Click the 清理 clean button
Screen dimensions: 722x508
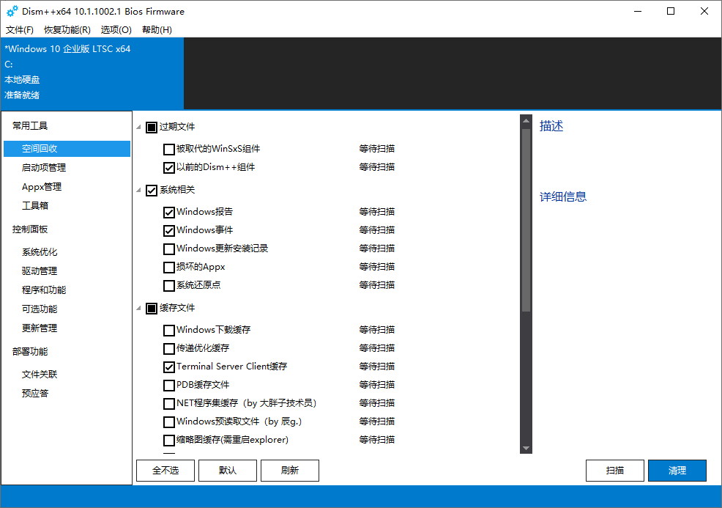(x=677, y=471)
